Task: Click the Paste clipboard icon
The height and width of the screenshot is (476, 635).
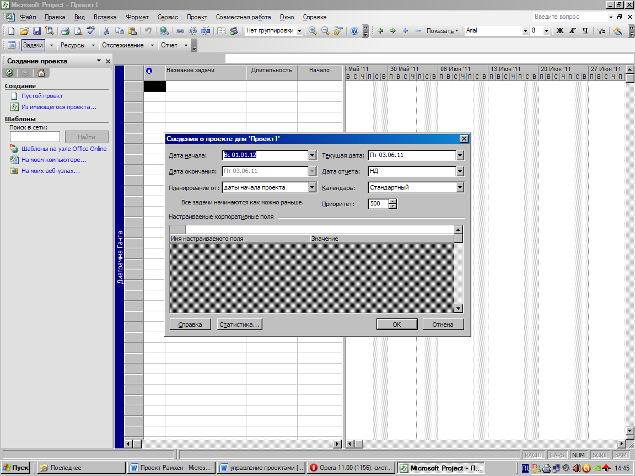Action: click(x=132, y=31)
